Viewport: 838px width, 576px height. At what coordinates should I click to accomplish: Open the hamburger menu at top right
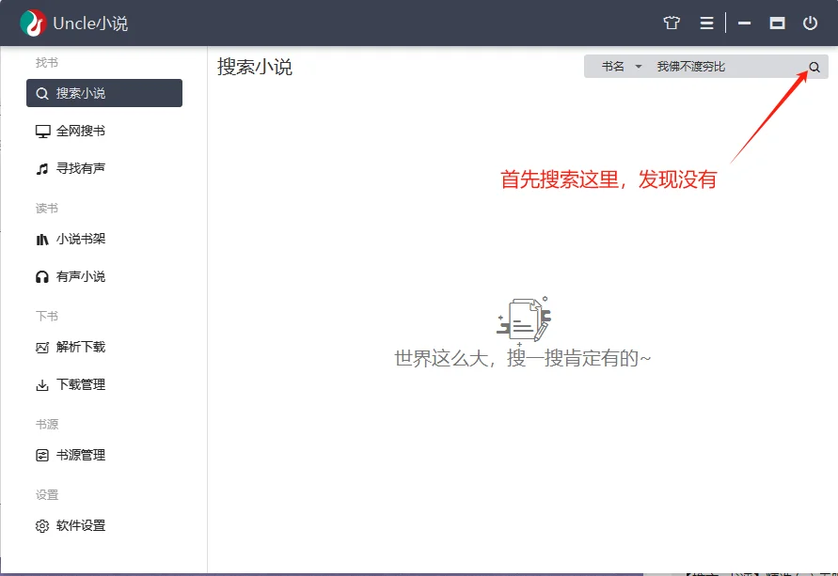[706, 23]
